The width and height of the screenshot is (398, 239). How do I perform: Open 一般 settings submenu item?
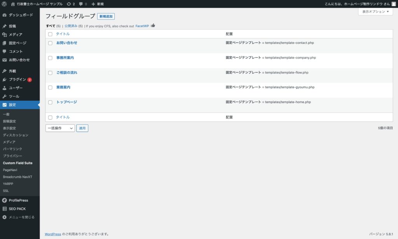6,114
